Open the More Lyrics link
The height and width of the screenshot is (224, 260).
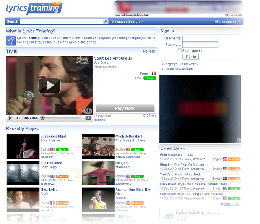coord(232,204)
